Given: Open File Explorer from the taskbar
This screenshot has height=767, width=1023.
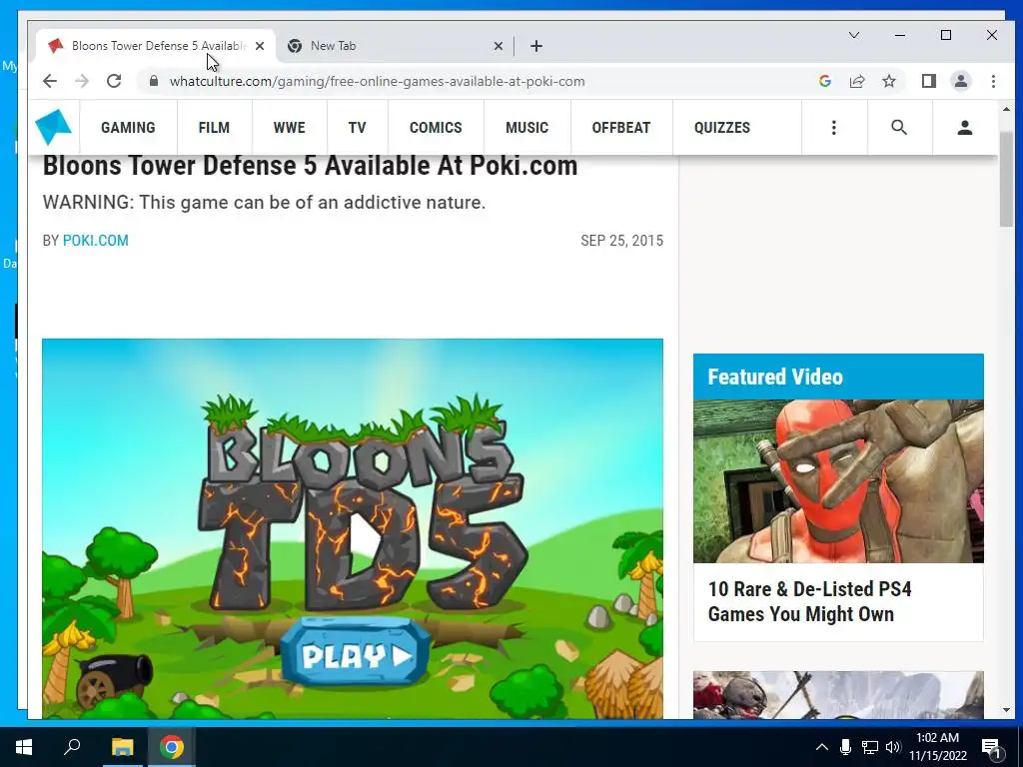Looking at the screenshot, I should pyautogui.click(x=122, y=747).
